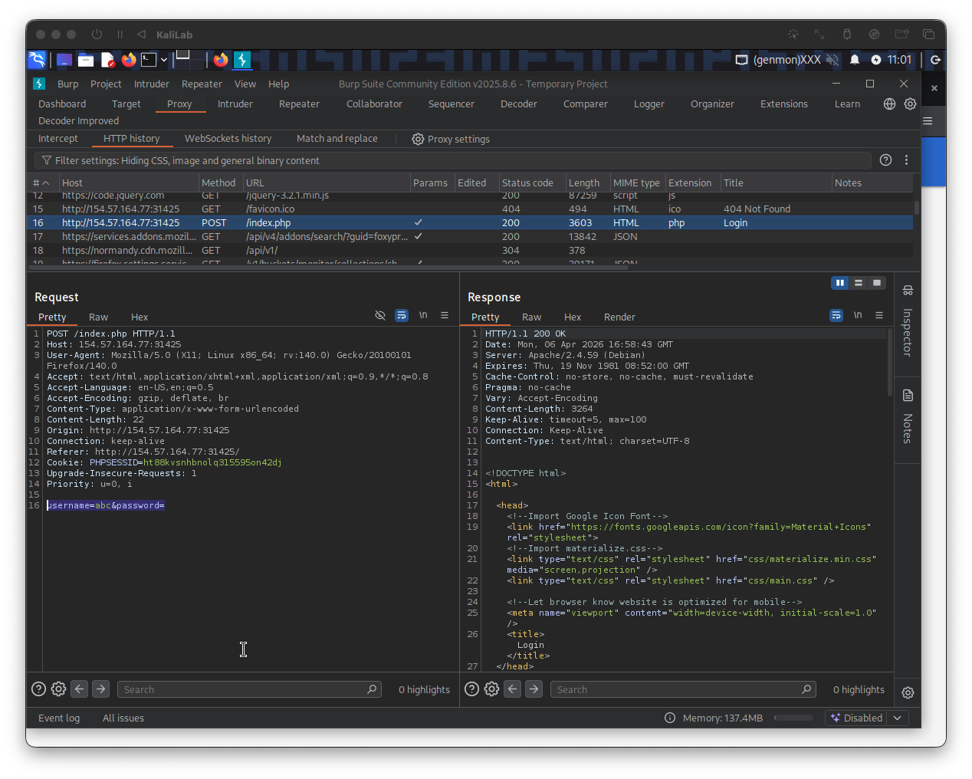Toggle hide non-printable characters eye in Request

point(380,316)
